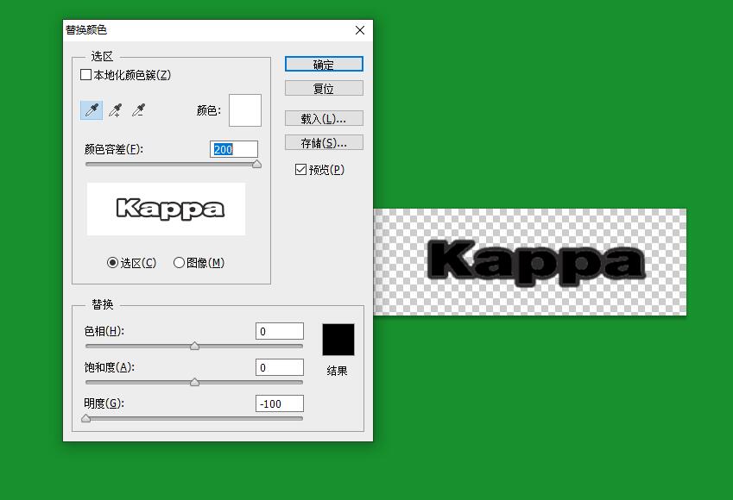Focus the 色相 value field
This screenshot has height=500, width=733.
point(280,331)
